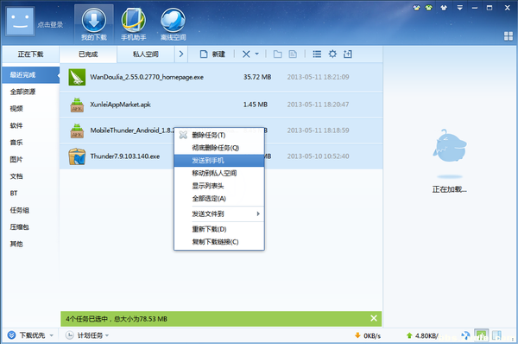Click the MobileThunder_Android apk file icon
The width and height of the screenshot is (518, 344).
click(77, 131)
